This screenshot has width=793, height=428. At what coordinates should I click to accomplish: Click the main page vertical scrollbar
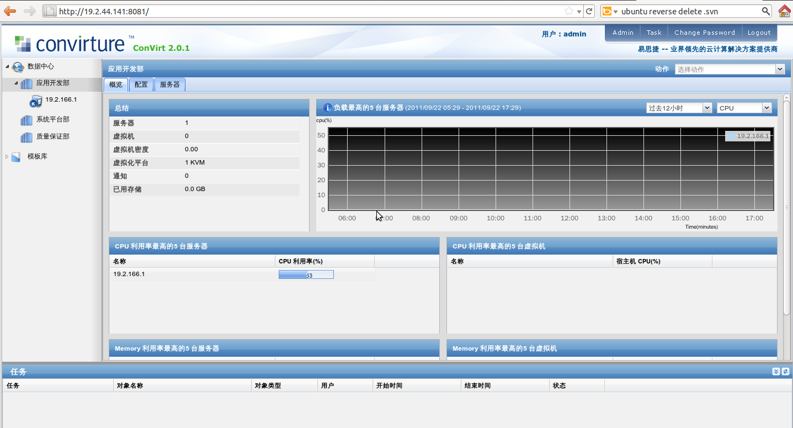tap(786, 207)
